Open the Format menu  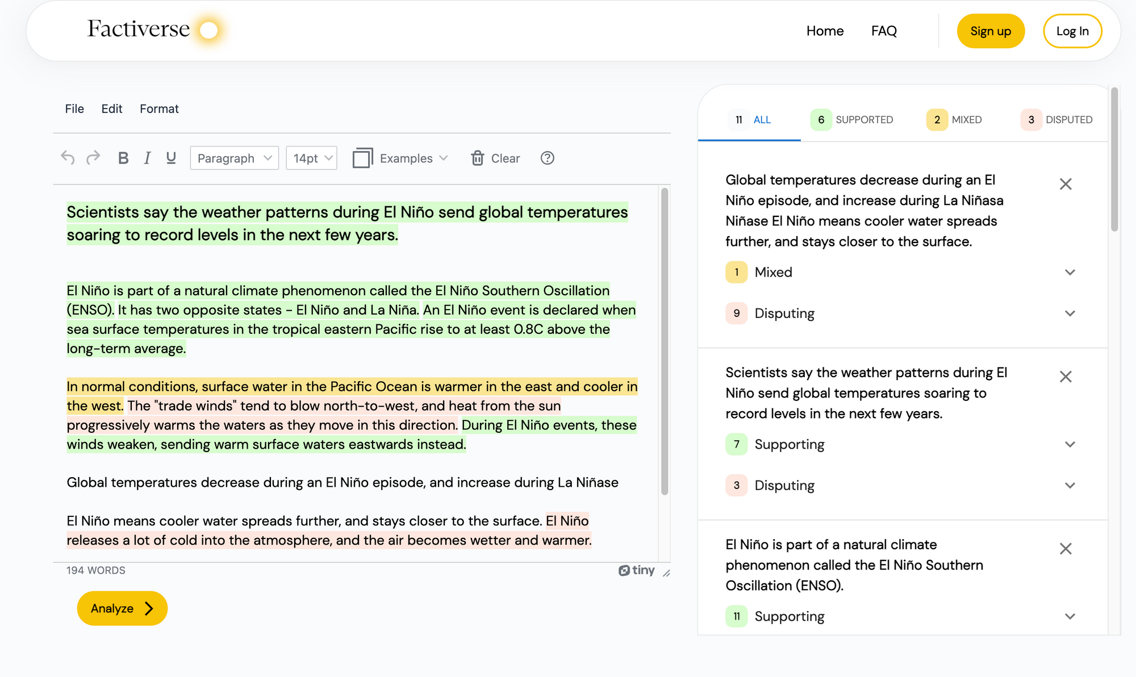(159, 108)
